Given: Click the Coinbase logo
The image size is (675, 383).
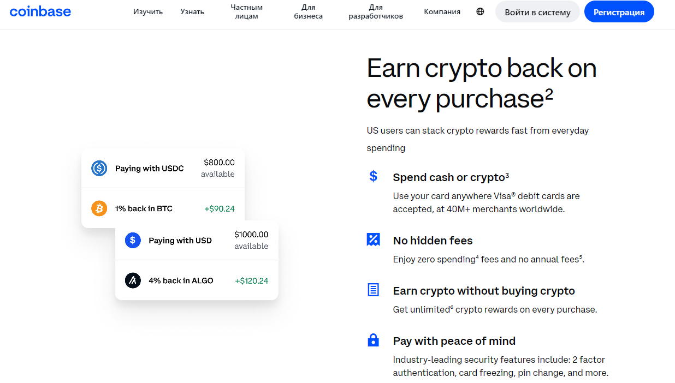Looking at the screenshot, I should [40, 11].
